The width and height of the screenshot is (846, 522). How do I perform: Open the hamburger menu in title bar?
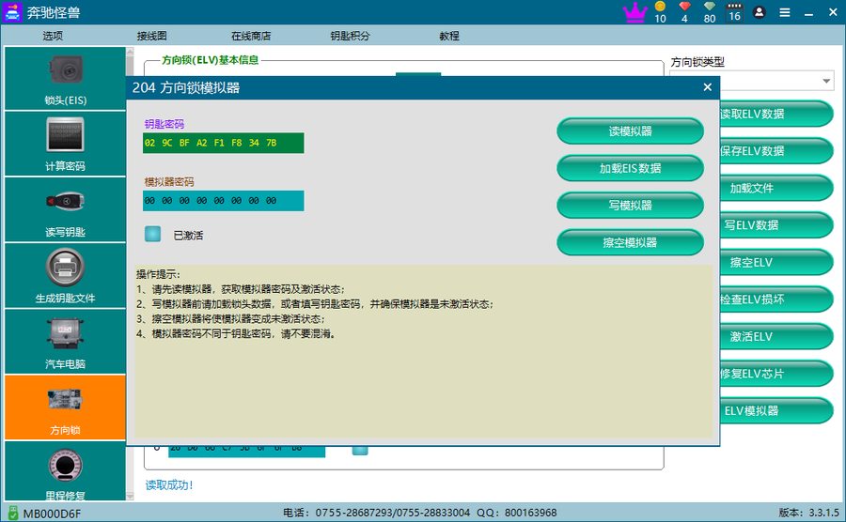tap(784, 12)
